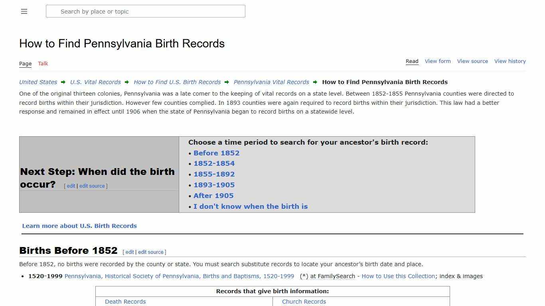
Task: Switch to the Talk tab
Action: 43,63
